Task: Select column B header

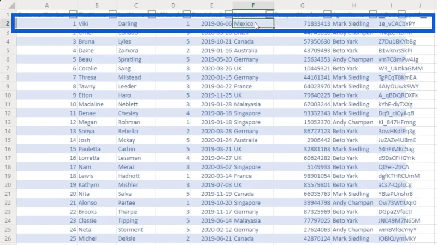Action: 97,5
